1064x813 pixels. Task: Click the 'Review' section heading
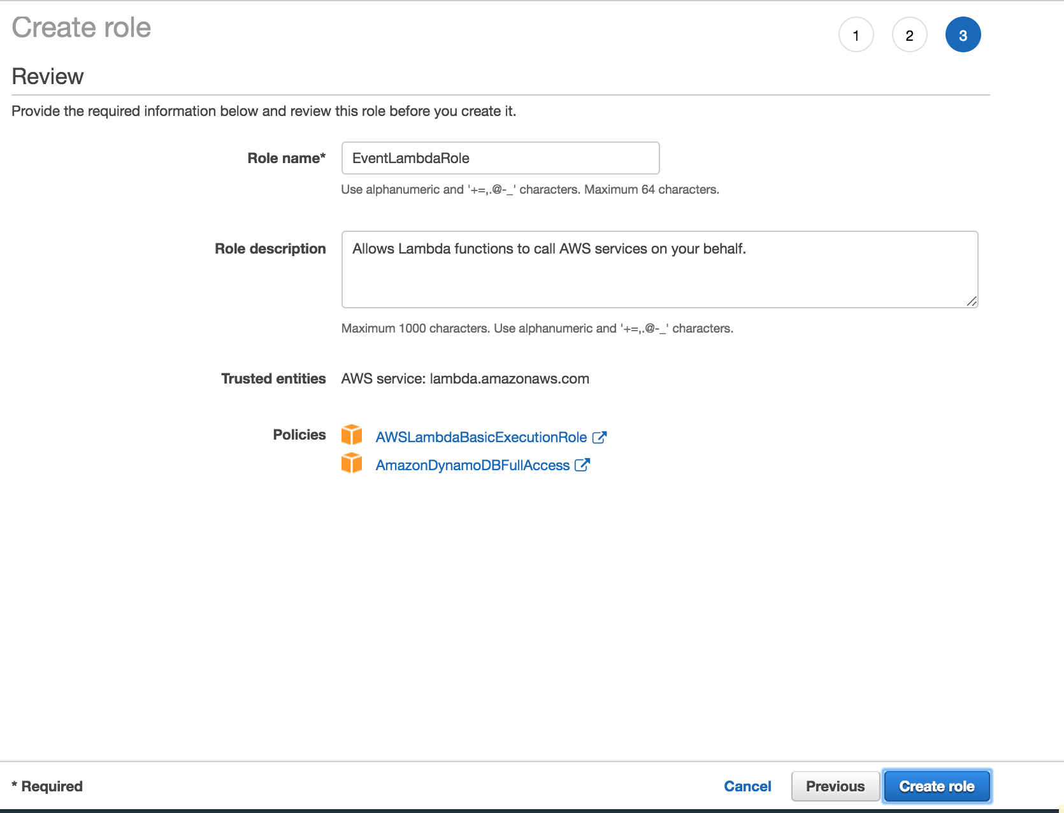48,76
